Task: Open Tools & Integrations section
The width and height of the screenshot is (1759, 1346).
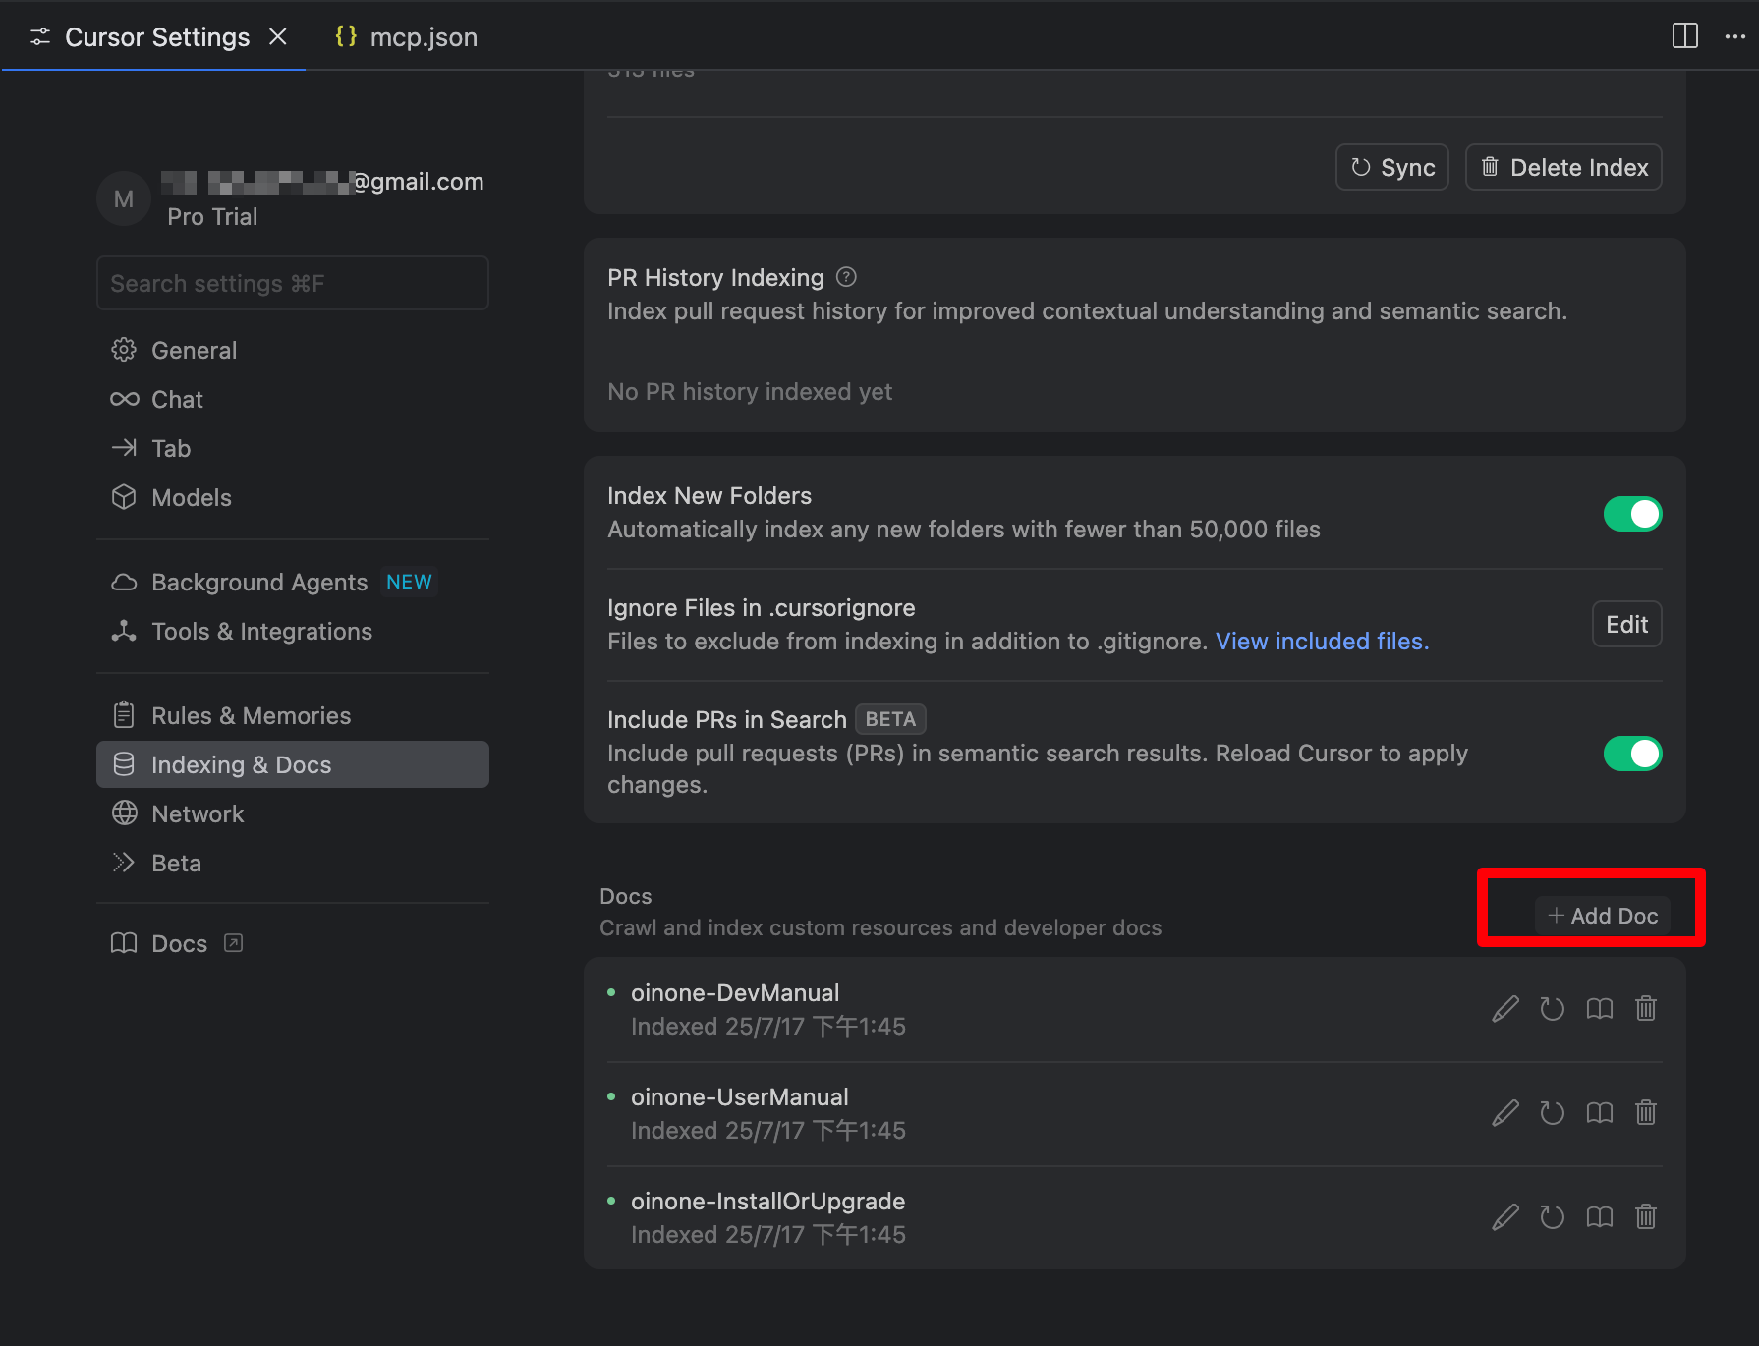Action: pyautogui.click(x=293, y=631)
